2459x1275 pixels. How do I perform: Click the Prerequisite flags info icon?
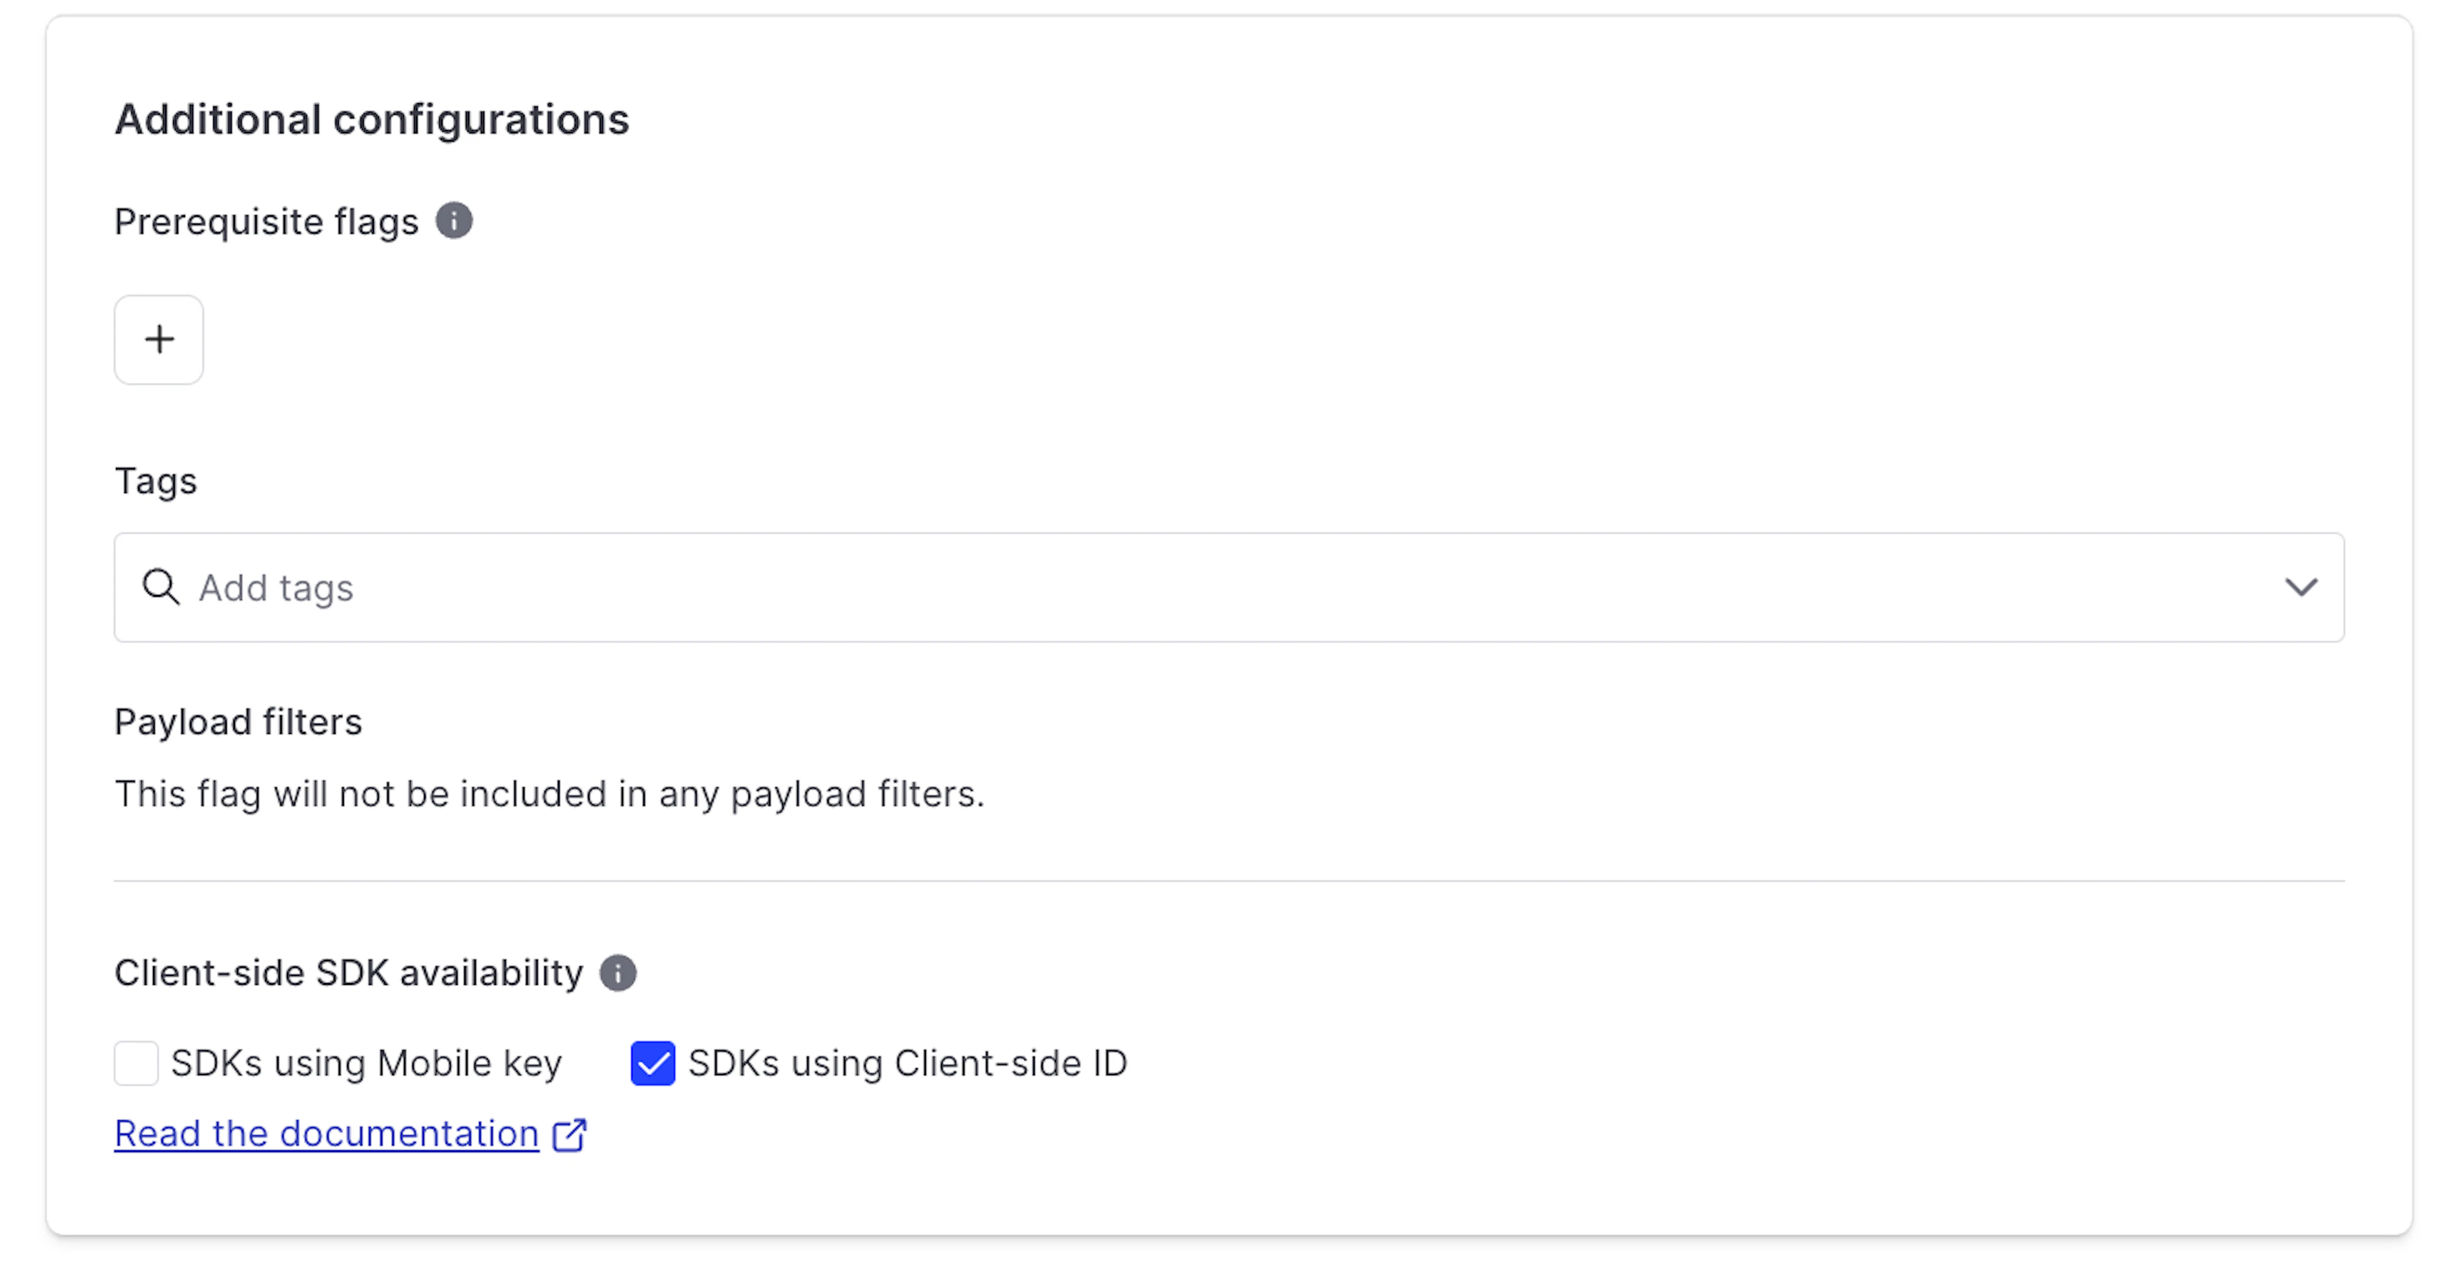pos(455,222)
